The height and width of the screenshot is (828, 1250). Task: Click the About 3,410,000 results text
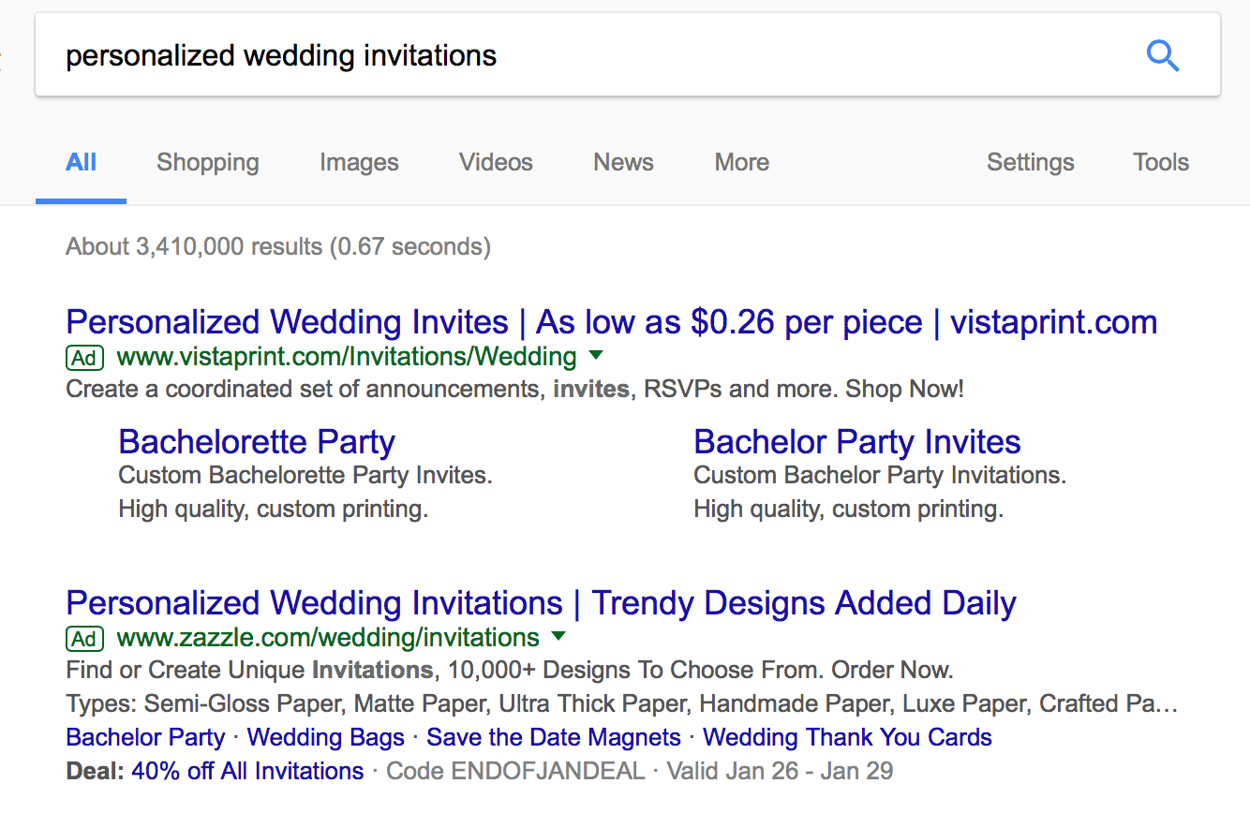click(x=278, y=246)
